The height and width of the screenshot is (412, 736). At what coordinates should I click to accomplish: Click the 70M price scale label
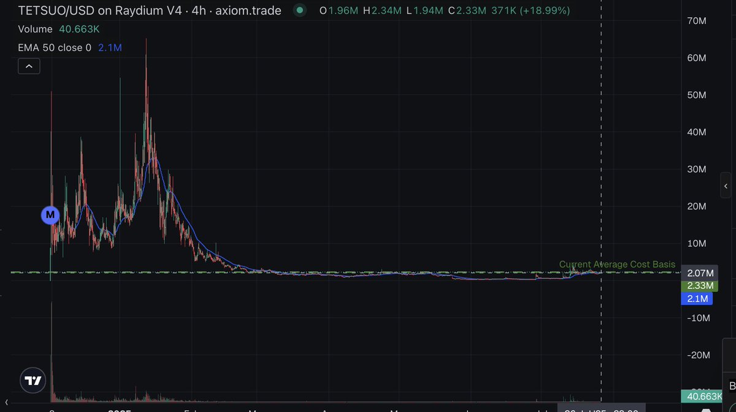pos(698,21)
